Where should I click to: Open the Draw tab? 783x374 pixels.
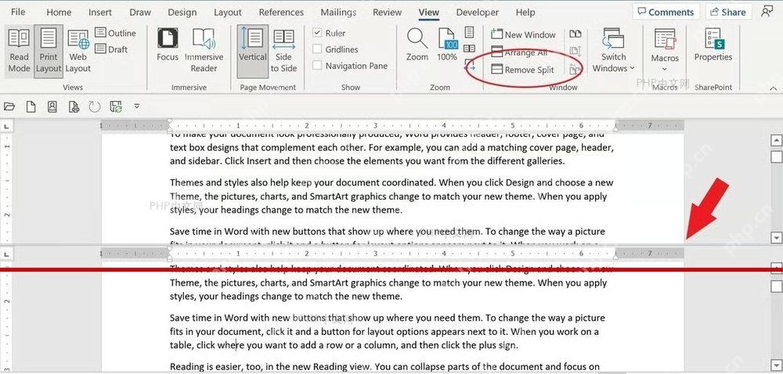pyautogui.click(x=140, y=12)
